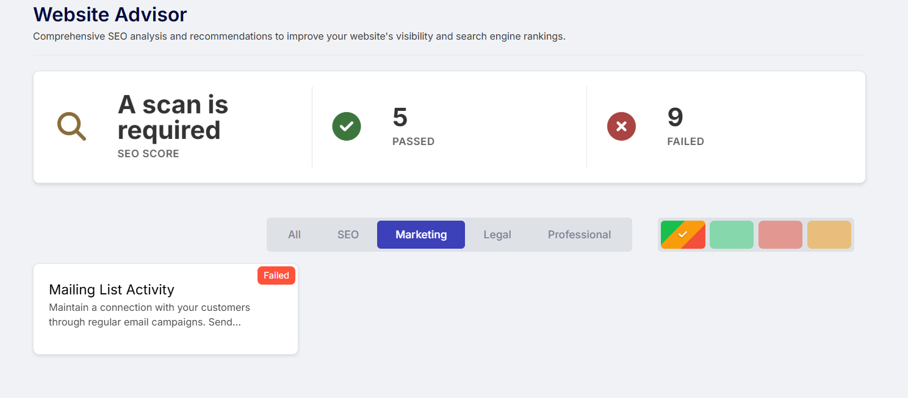
Task: Show the Professional category tab
Action: [578, 235]
